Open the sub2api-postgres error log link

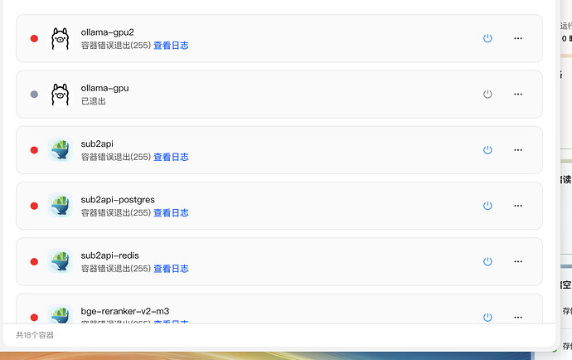click(171, 213)
